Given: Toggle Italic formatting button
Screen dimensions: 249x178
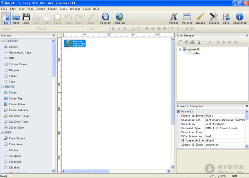Looking at the screenshot, I should coord(119,29).
